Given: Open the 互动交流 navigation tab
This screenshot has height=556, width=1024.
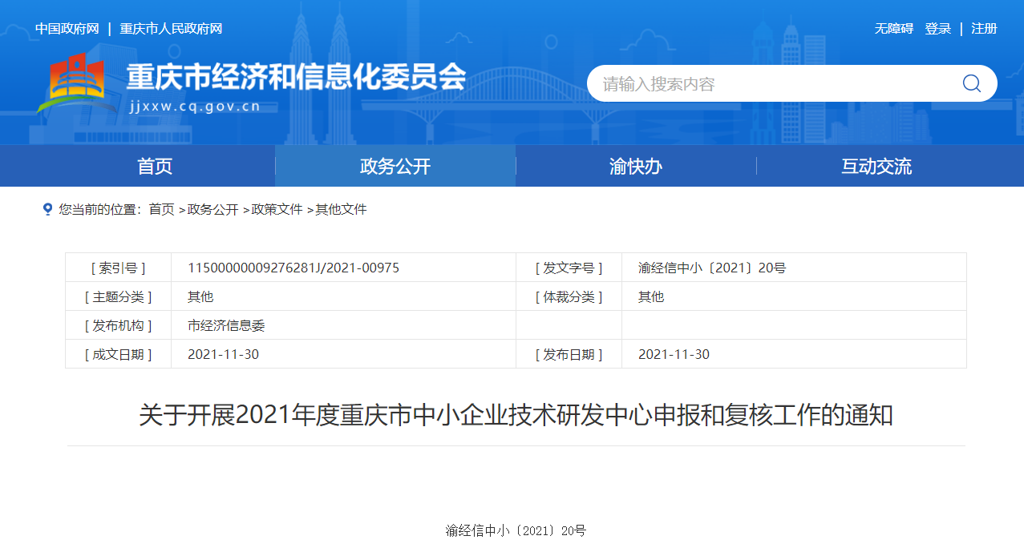Looking at the screenshot, I should tap(876, 167).
